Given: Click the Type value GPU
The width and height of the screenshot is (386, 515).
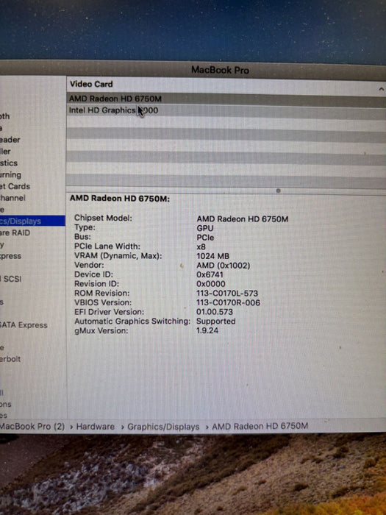Looking at the screenshot, I should tap(205, 228).
